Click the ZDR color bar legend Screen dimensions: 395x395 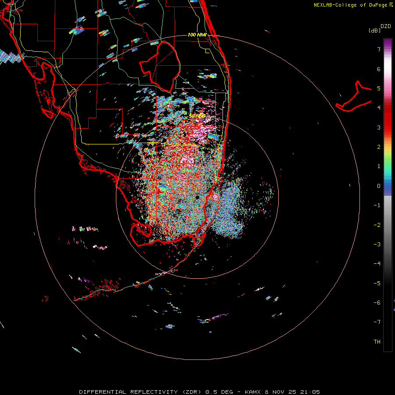tap(388, 195)
